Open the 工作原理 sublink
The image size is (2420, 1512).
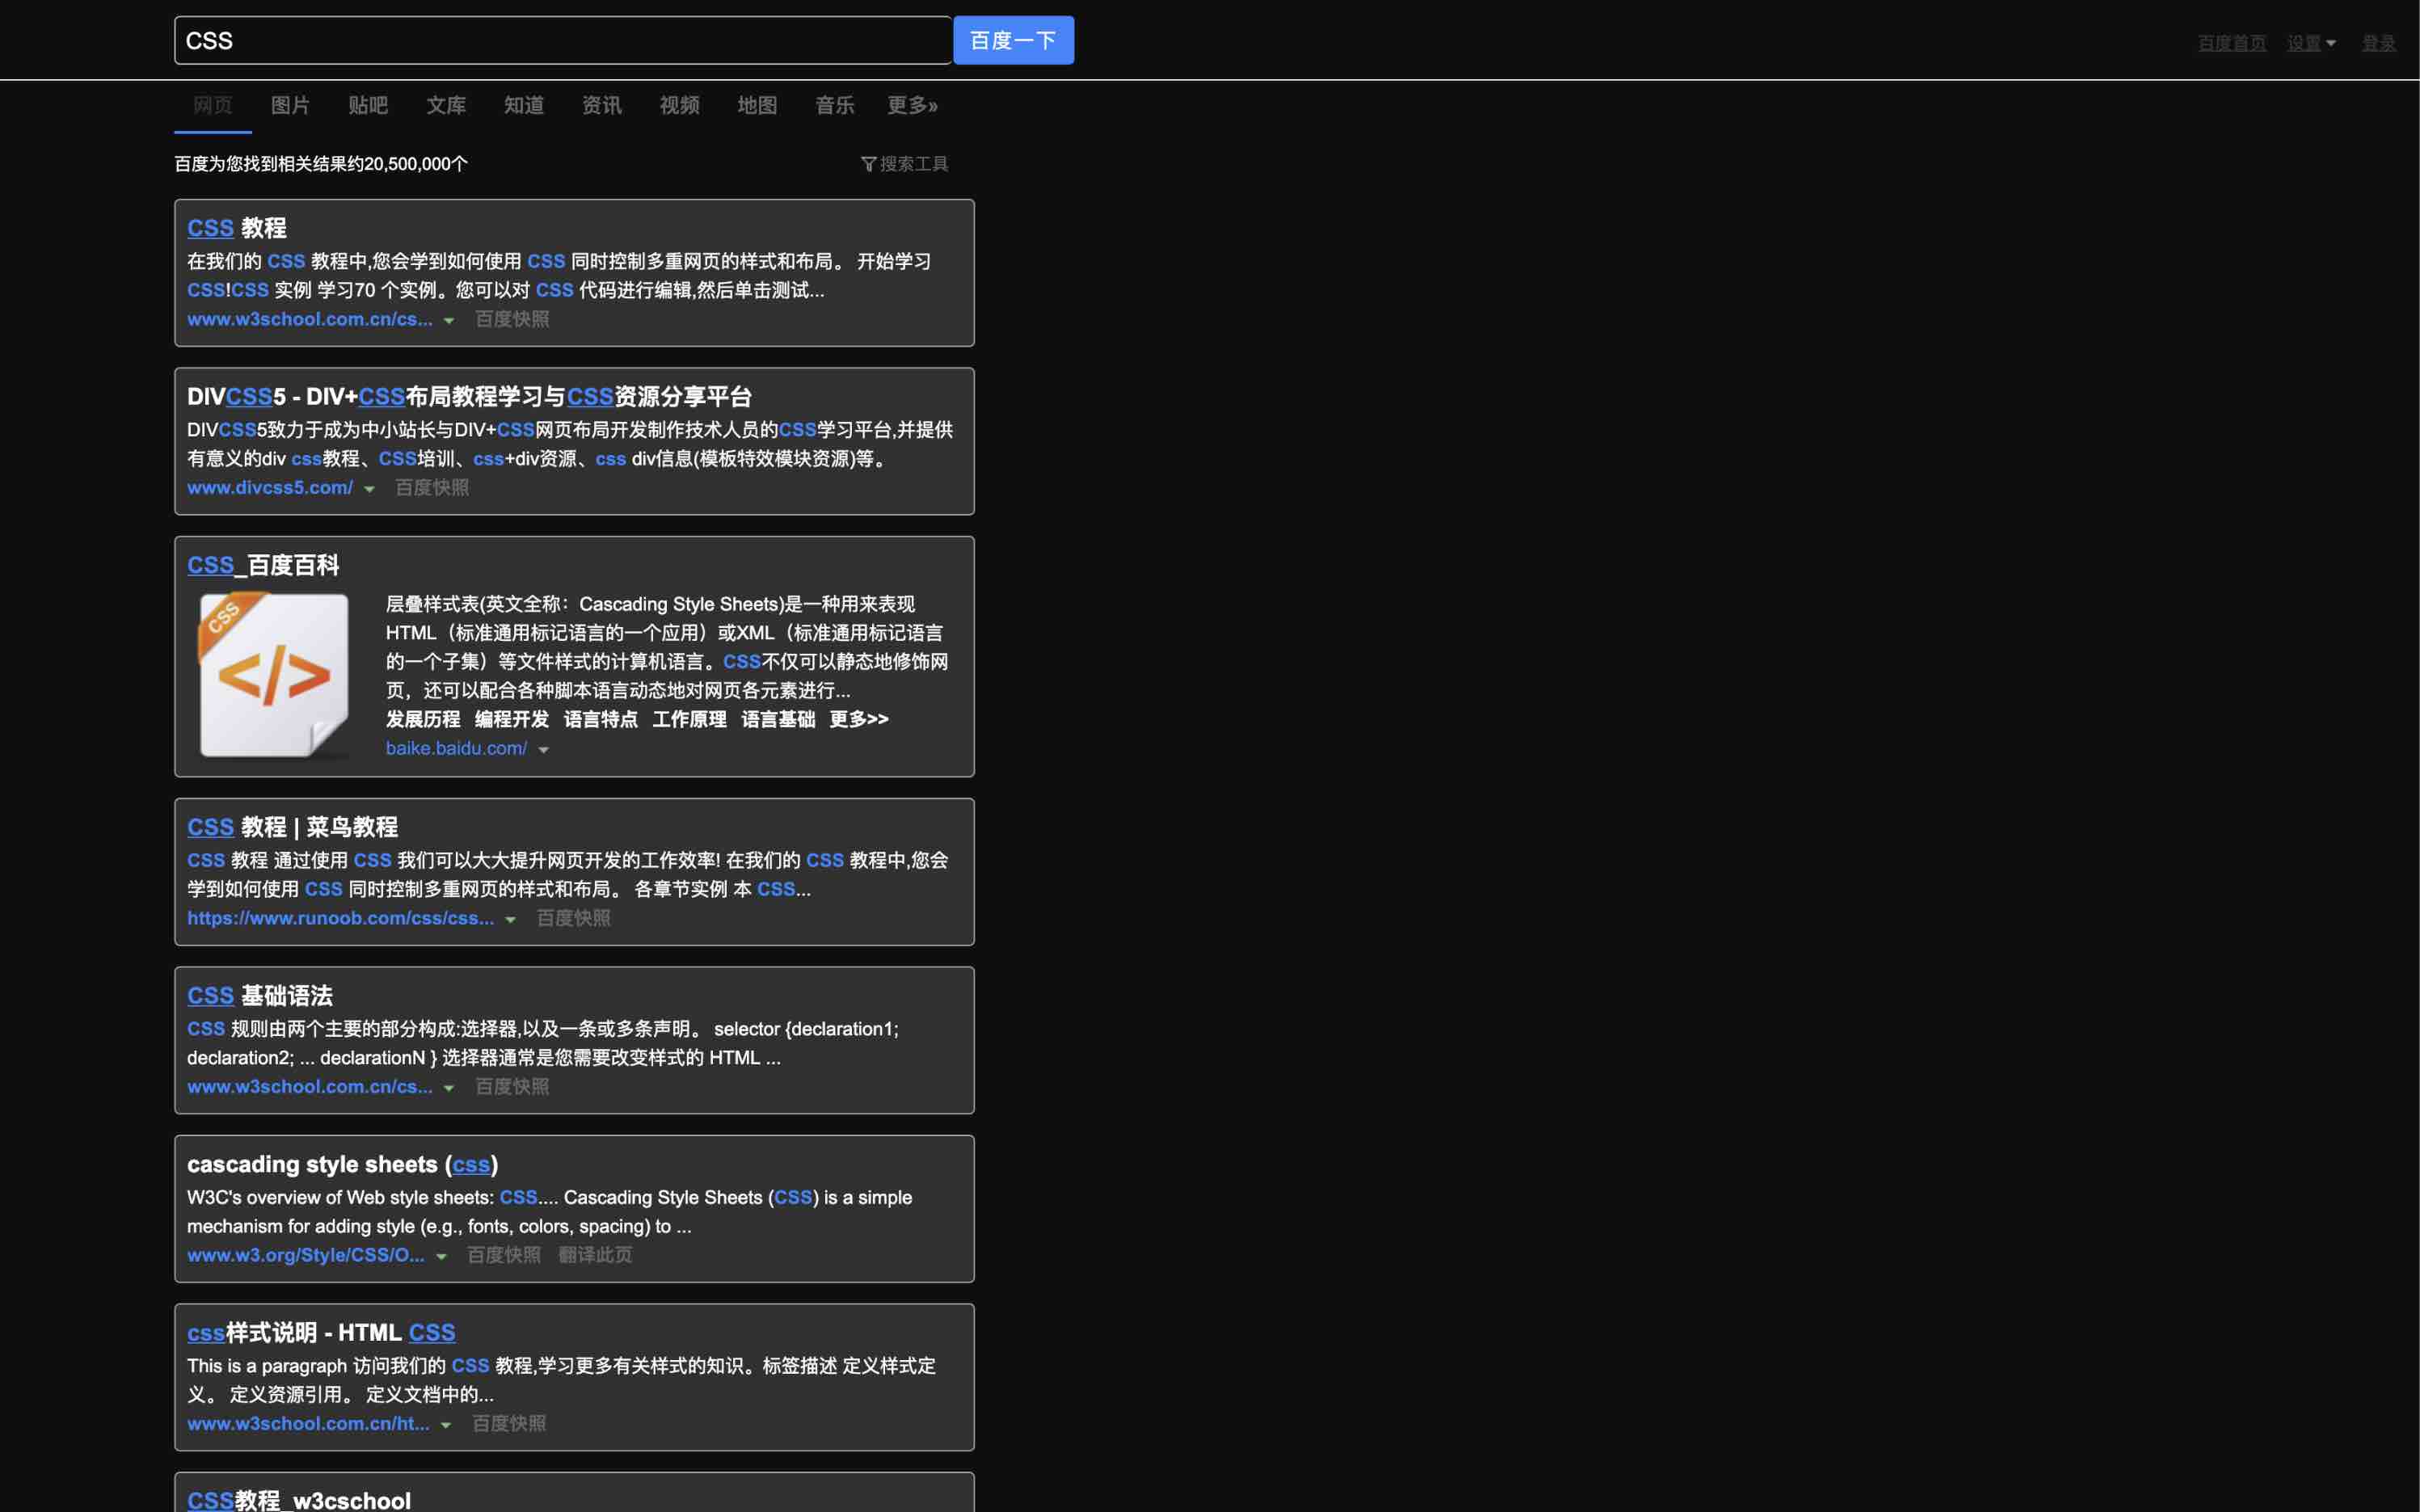click(x=689, y=720)
